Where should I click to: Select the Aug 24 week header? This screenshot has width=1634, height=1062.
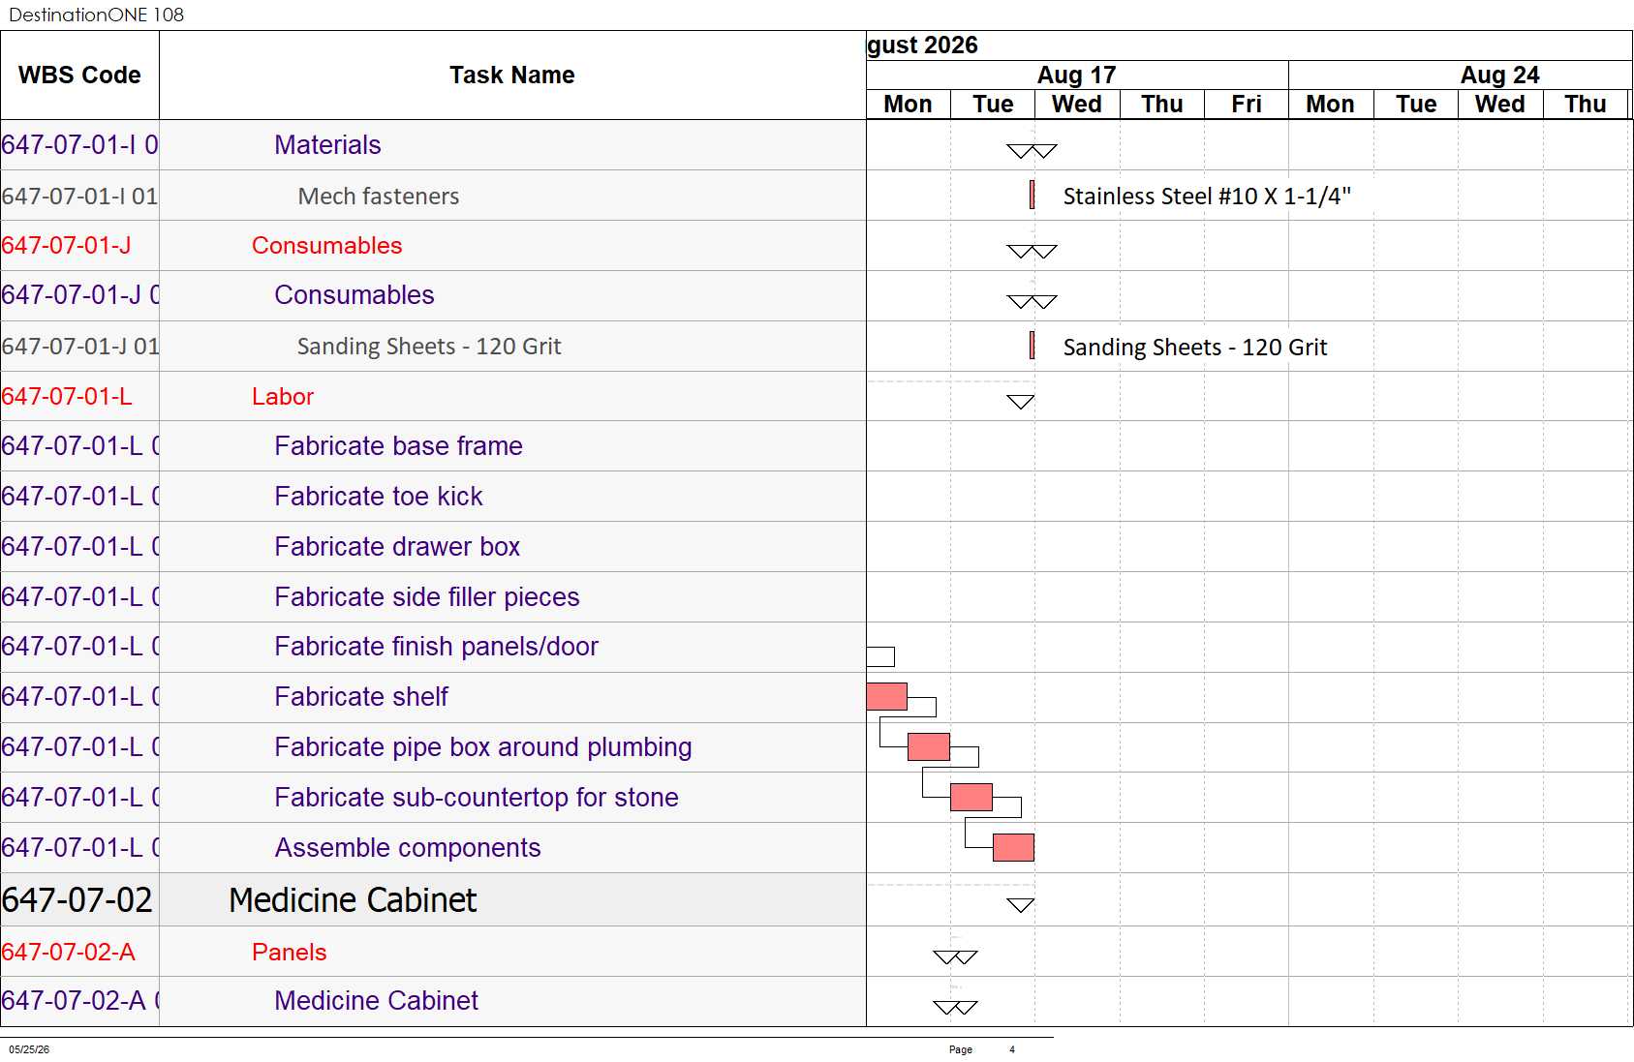(x=1499, y=75)
